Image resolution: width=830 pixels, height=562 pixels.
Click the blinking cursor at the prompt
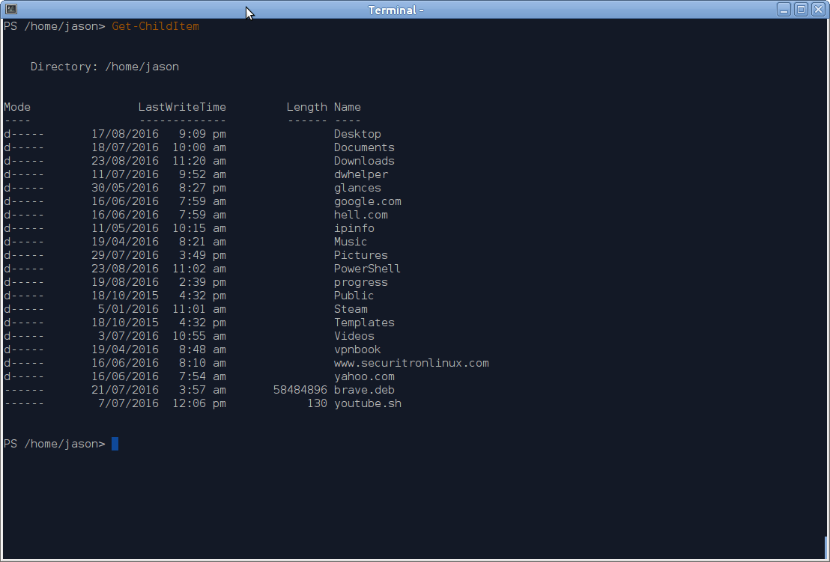(x=115, y=443)
